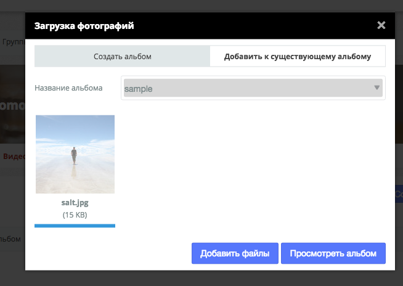Screen dimensions: 403x286
Task: Click the salt.jpg file name
Action: coord(75,203)
